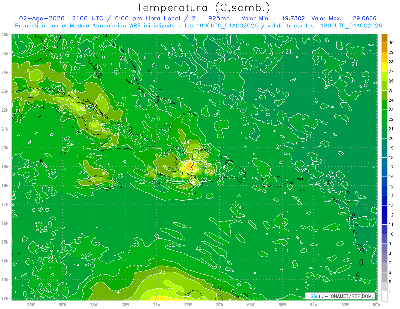Click the latitude axis label "23N"
400x309 pixels.
click(5, 91)
